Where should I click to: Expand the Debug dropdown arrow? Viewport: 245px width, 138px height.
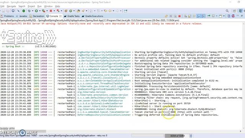click(x=33, y=11)
